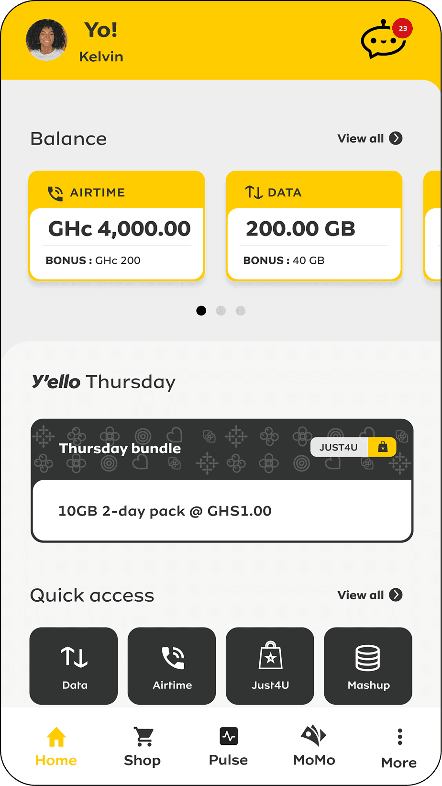Switch to the MoMo tab
Screen dimensions: 442x786
314,746
